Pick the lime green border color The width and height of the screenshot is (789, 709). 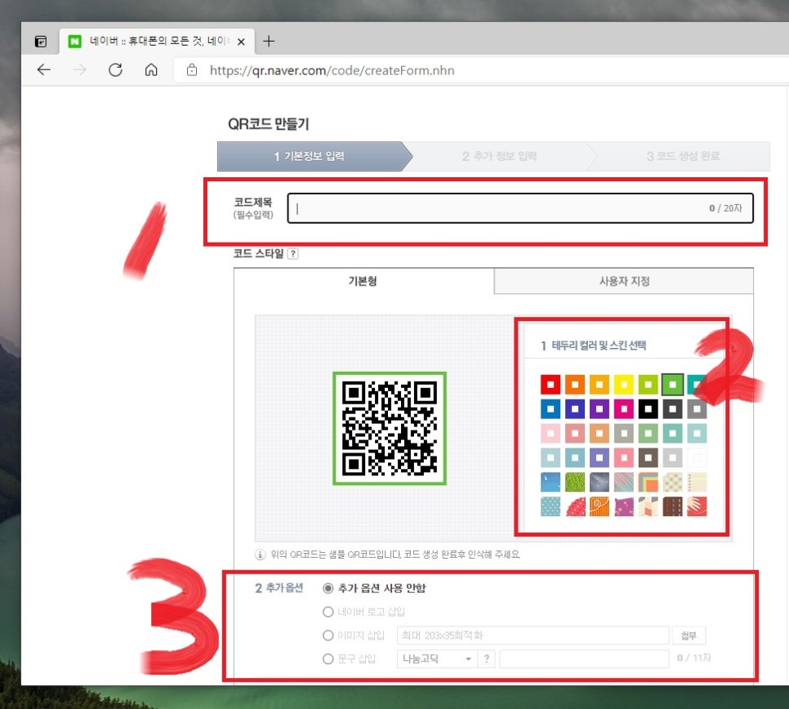tap(649, 385)
